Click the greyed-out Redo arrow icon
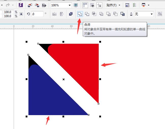Viewport: 165px width, 129px height. [x=8, y=5]
